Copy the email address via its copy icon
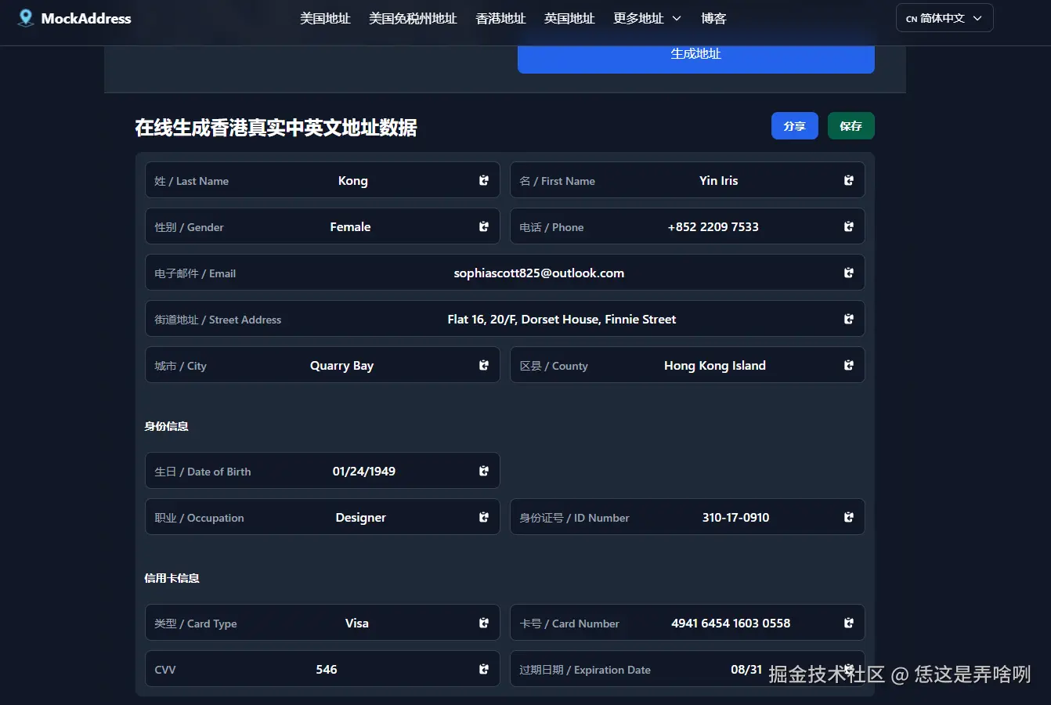 (848, 273)
